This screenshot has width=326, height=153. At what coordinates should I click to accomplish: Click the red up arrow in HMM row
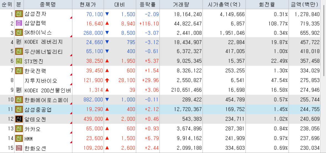(x=107, y=138)
